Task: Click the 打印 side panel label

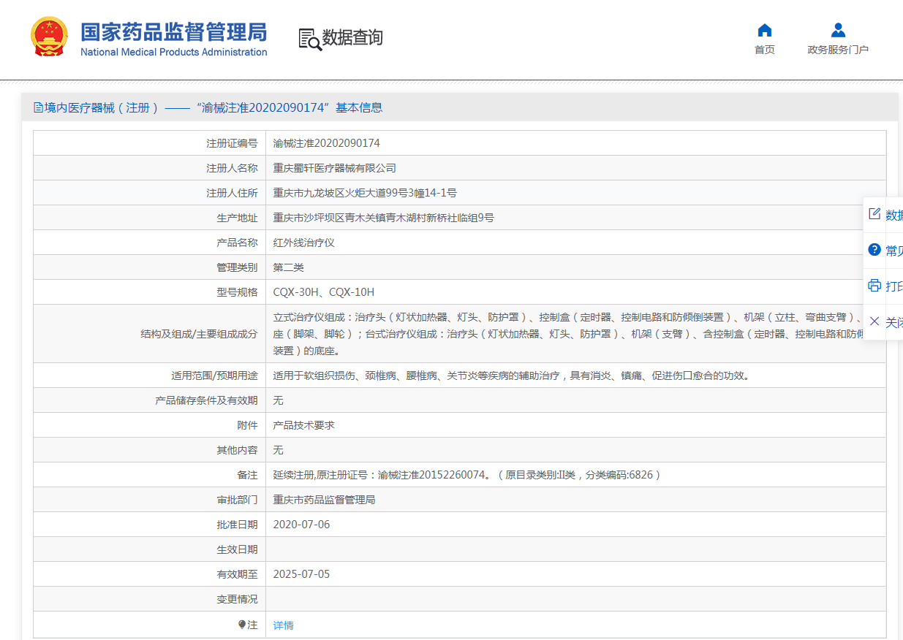Action: 894,286
